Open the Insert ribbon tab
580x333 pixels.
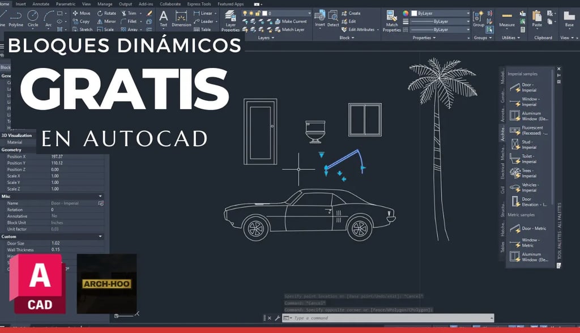tap(21, 4)
